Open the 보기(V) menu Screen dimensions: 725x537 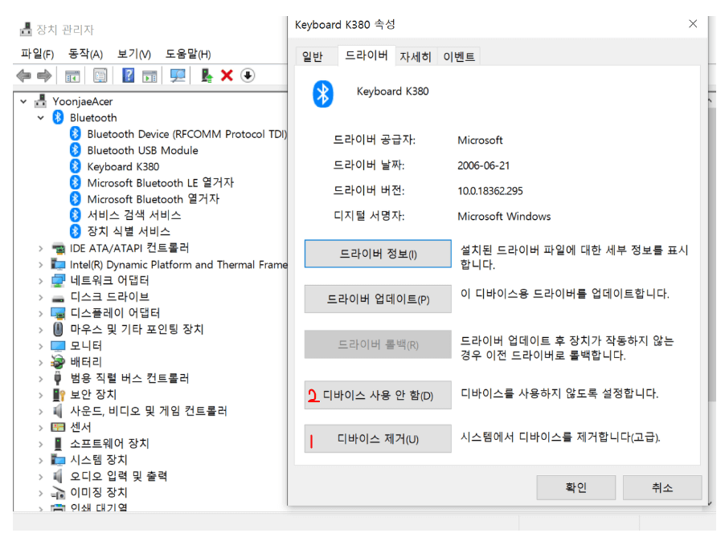click(134, 54)
